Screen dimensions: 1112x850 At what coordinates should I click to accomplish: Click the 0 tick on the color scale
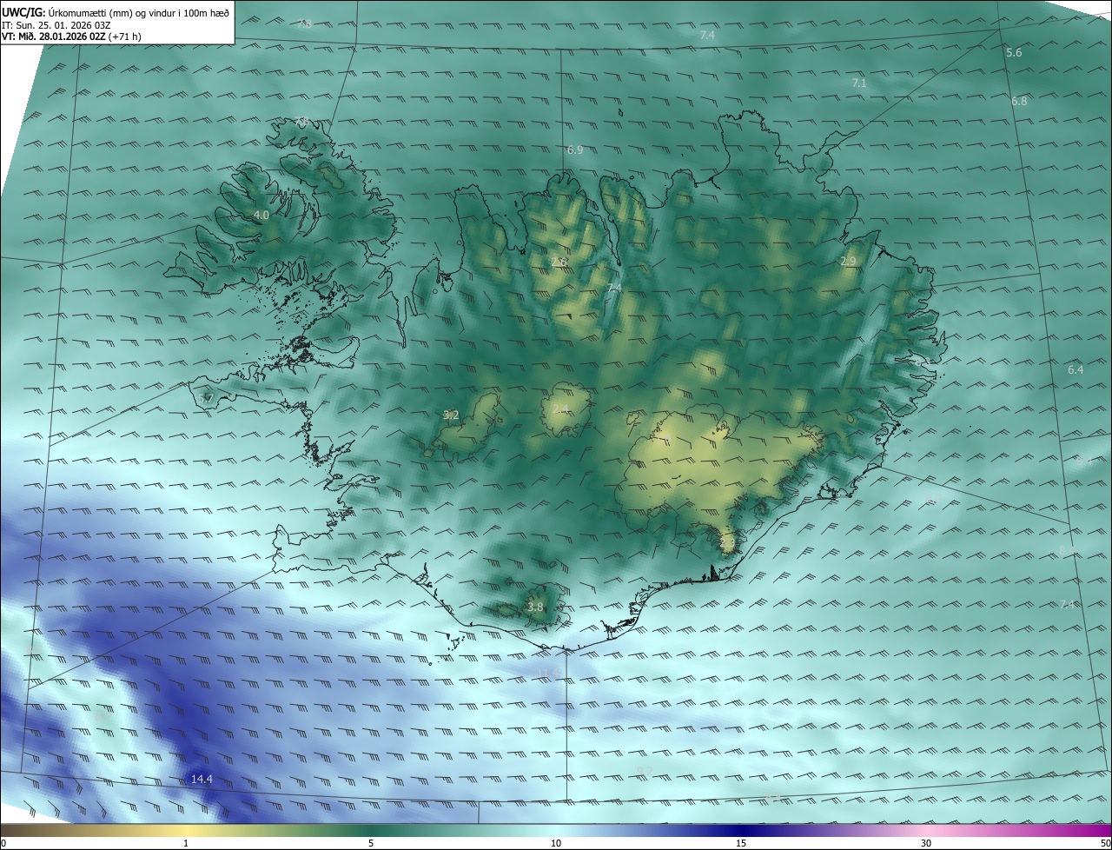click(3, 843)
